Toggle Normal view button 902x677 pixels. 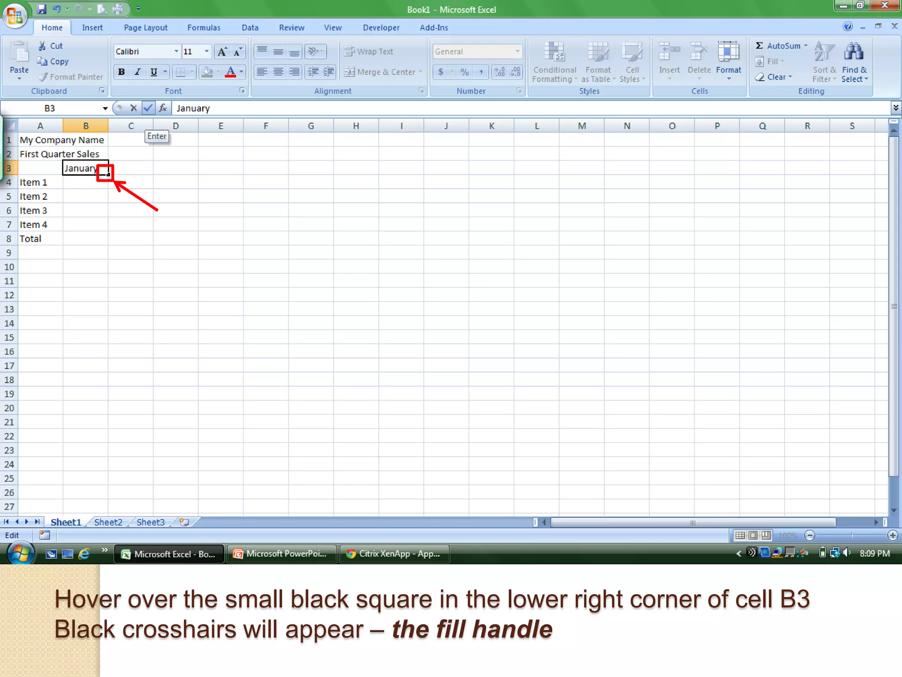(x=740, y=536)
